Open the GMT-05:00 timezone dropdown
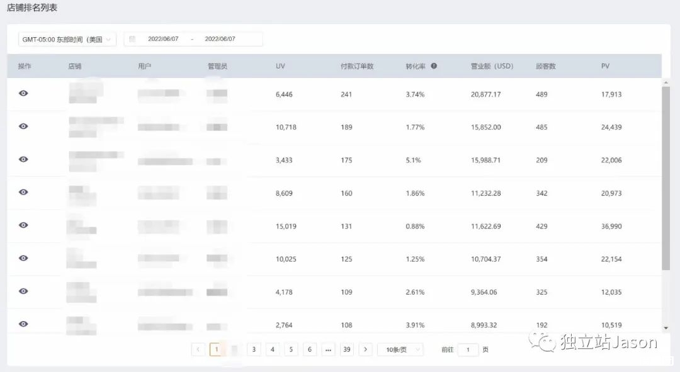This screenshot has height=372, width=680. (x=67, y=39)
